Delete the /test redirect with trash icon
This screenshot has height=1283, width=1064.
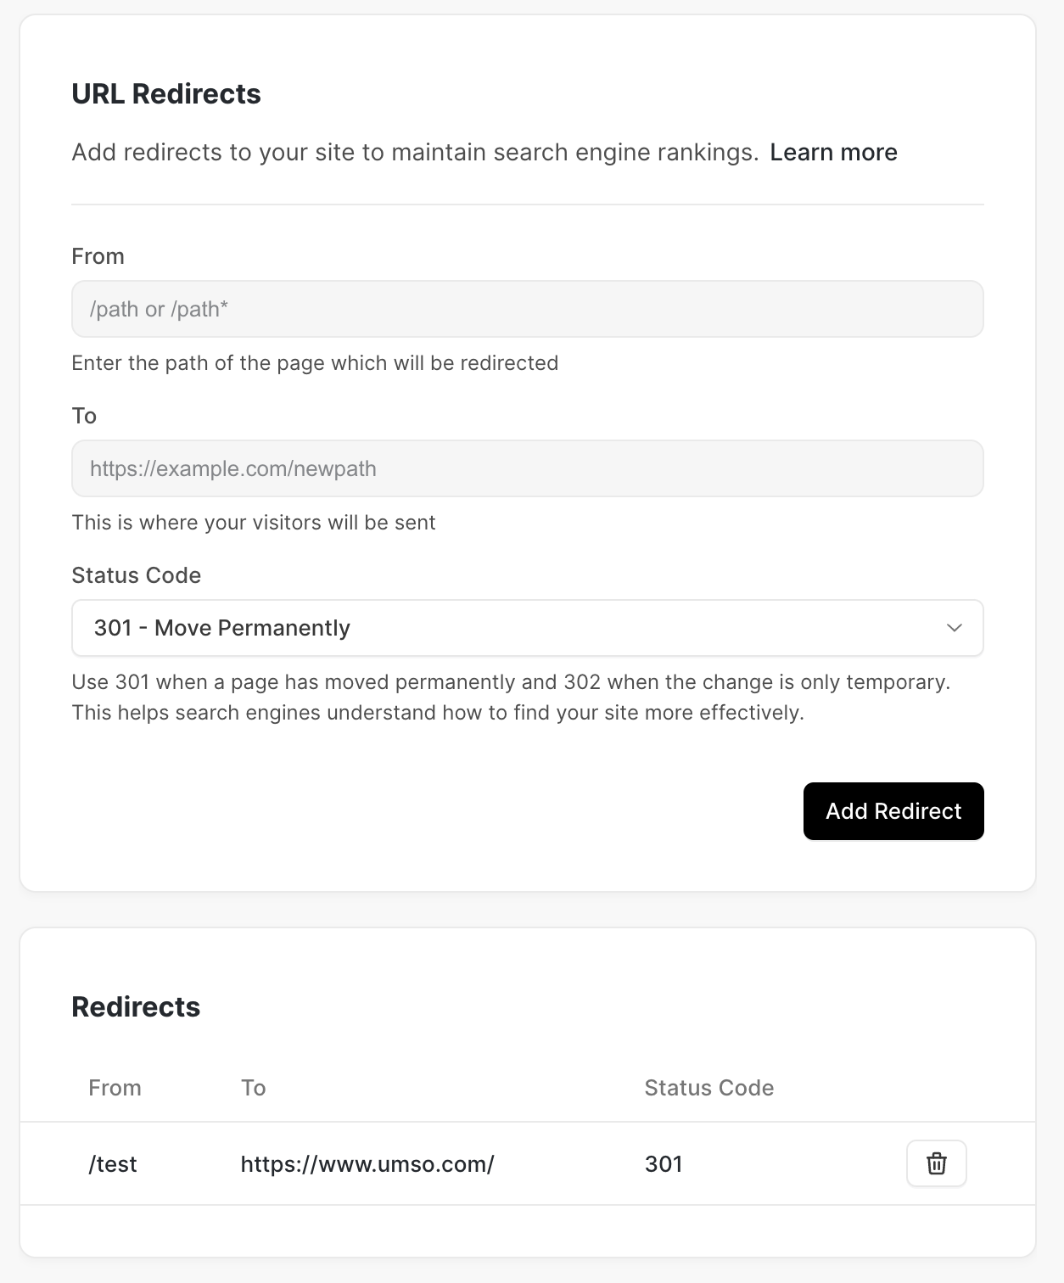pos(936,1163)
